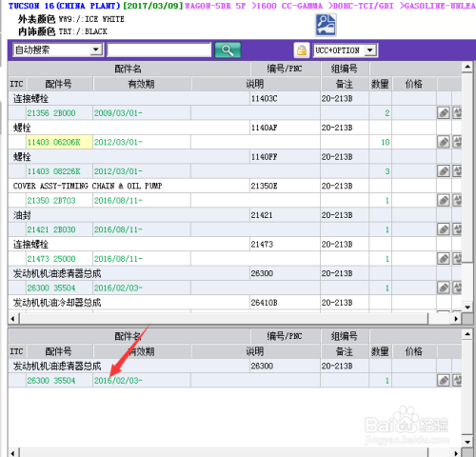Click the lower table 编号/PNC header
The height and width of the screenshot is (457, 476).
[285, 336]
